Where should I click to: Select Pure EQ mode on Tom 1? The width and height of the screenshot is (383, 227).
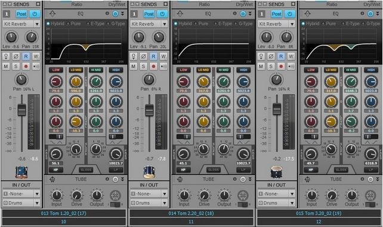click(73, 24)
